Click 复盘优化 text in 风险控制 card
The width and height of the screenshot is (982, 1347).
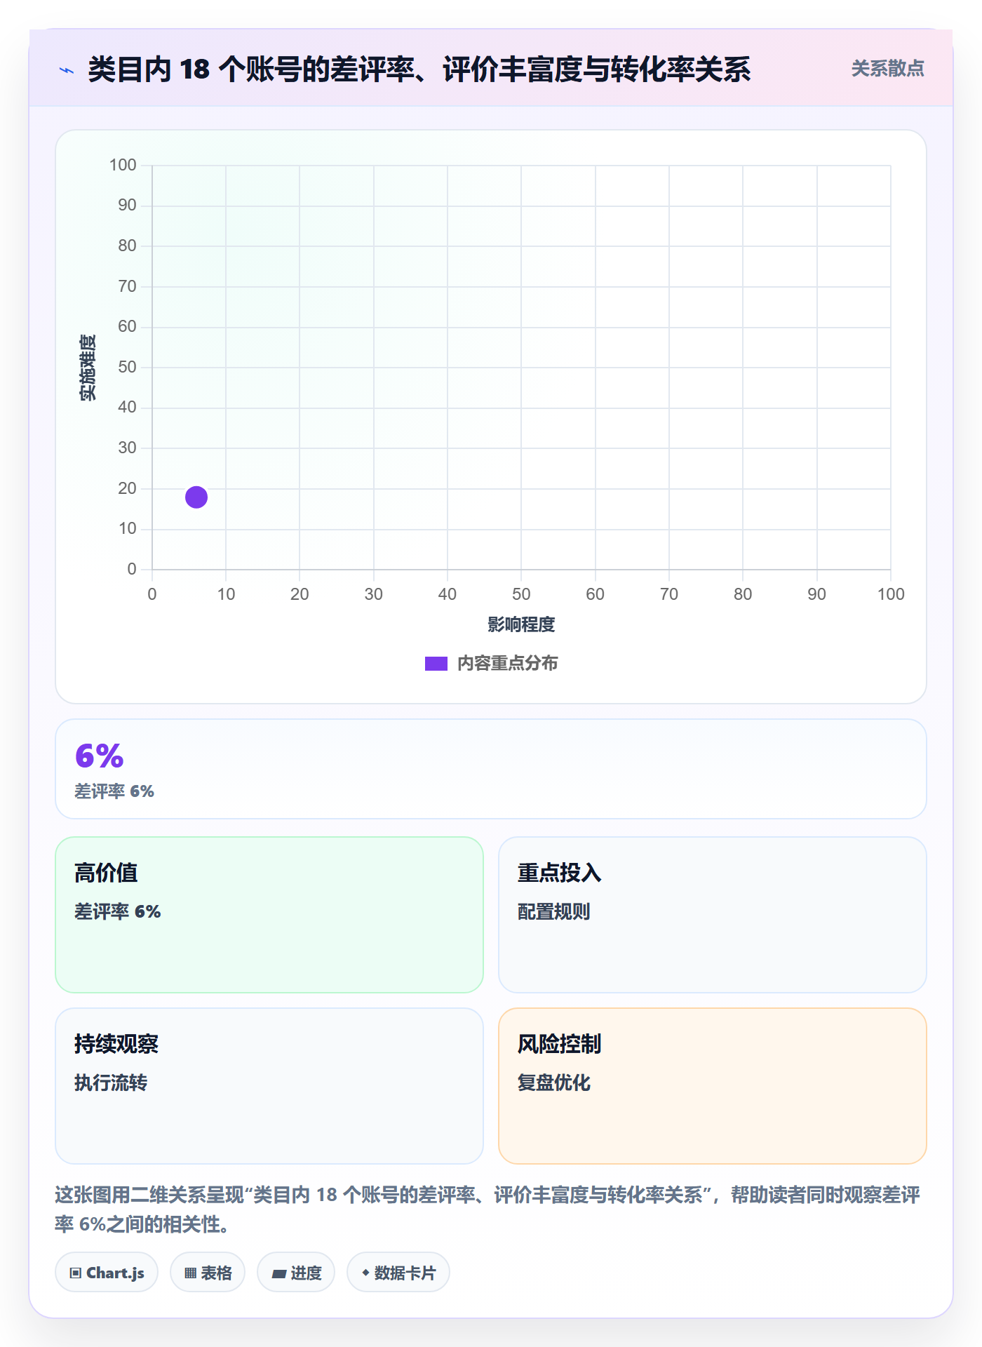(553, 1083)
